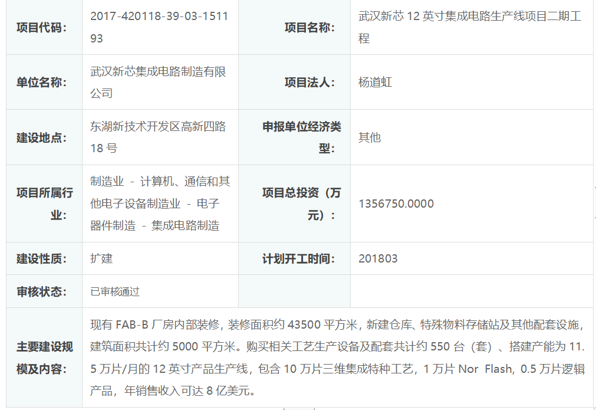Viewport: 596px width, 410px height.
Task: Click the 建设地点 label
Action: (x=41, y=137)
